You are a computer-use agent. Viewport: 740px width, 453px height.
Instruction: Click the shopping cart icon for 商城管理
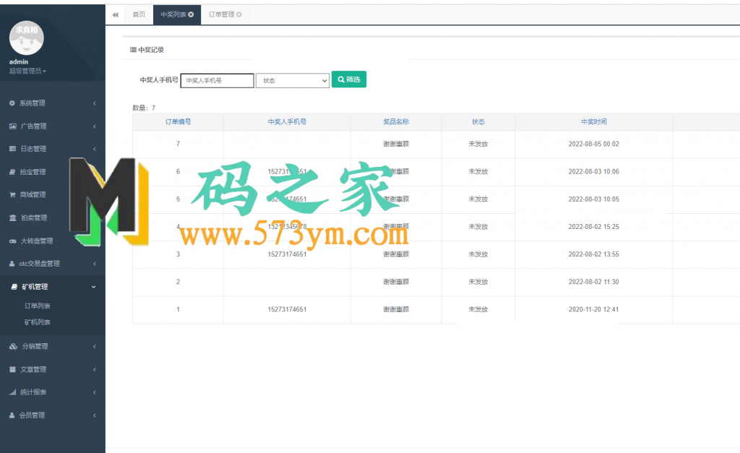pyautogui.click(x=12, y=195)
